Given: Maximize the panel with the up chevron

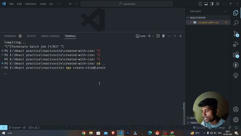Looking at the screenshot, I should pyautogui.click(x=175, y=36).
